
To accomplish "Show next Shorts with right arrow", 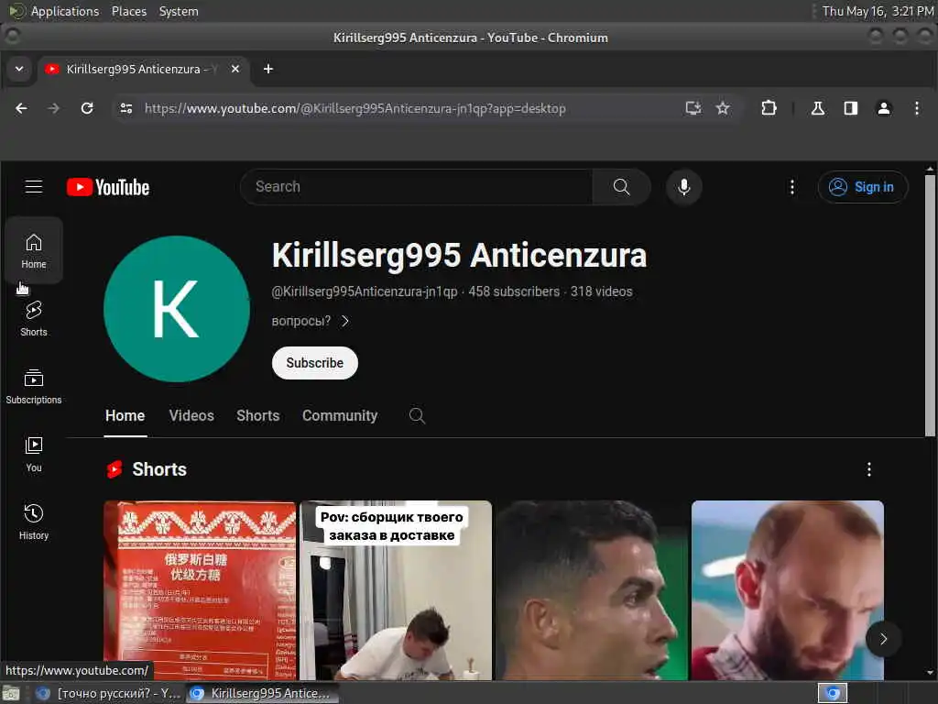I will tap(883, 639).
